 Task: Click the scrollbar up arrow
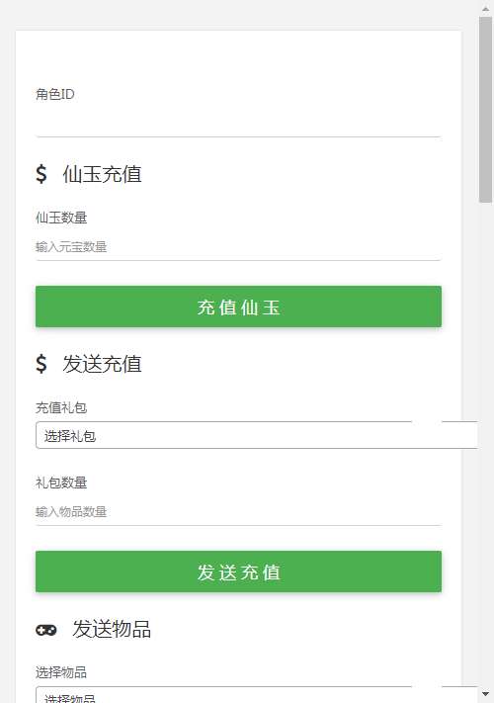tap(485, 9)
